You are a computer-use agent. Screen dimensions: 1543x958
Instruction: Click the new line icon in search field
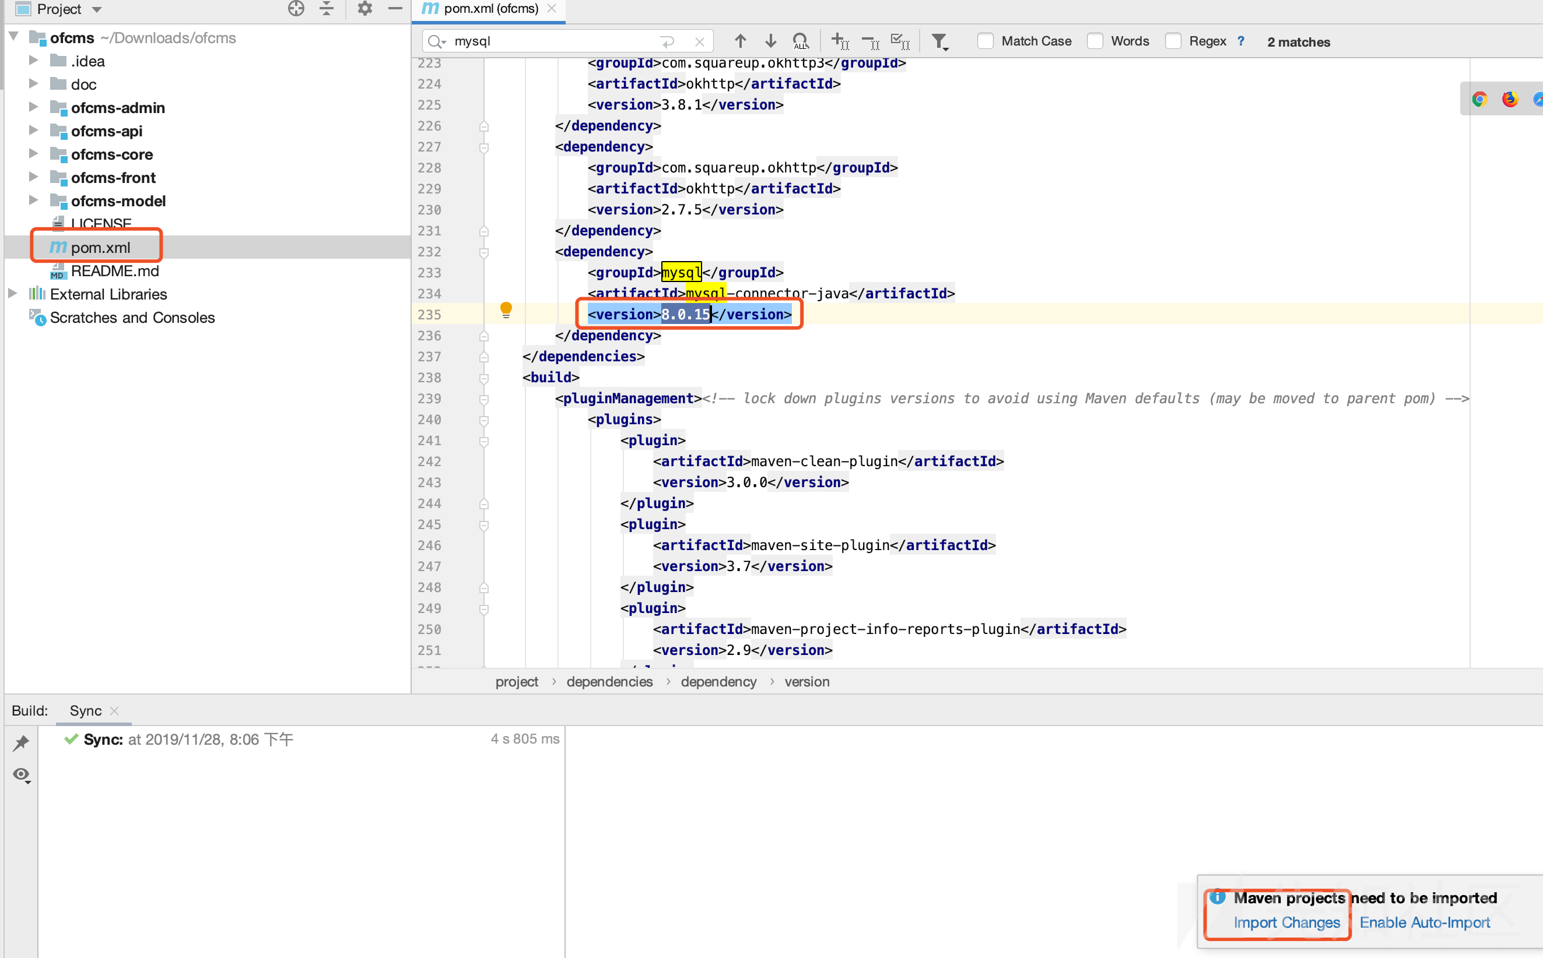point(667,42)
